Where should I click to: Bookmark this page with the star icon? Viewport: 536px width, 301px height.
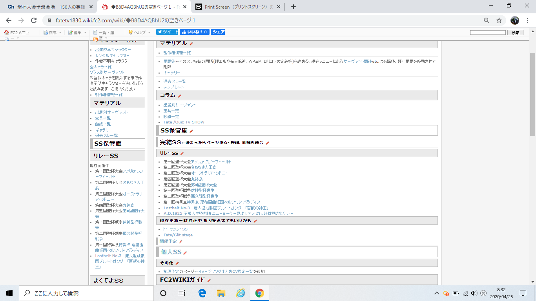pyautogui.click(x=499, y=20)
